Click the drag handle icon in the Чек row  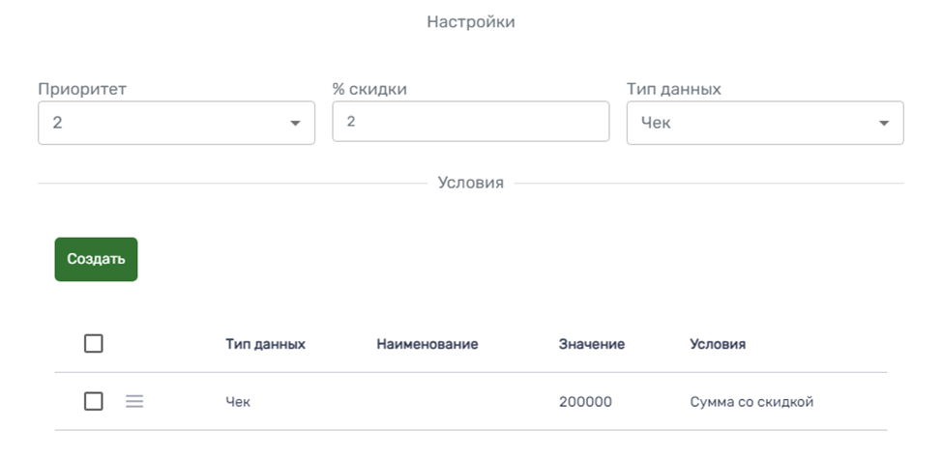[134, 402]
